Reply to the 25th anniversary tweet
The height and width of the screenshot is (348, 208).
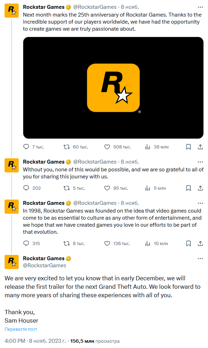click(x=26, y=147)
